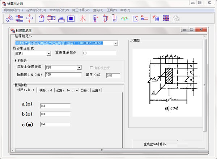Open the bolted steel connection tool icon

click(20, 18)
